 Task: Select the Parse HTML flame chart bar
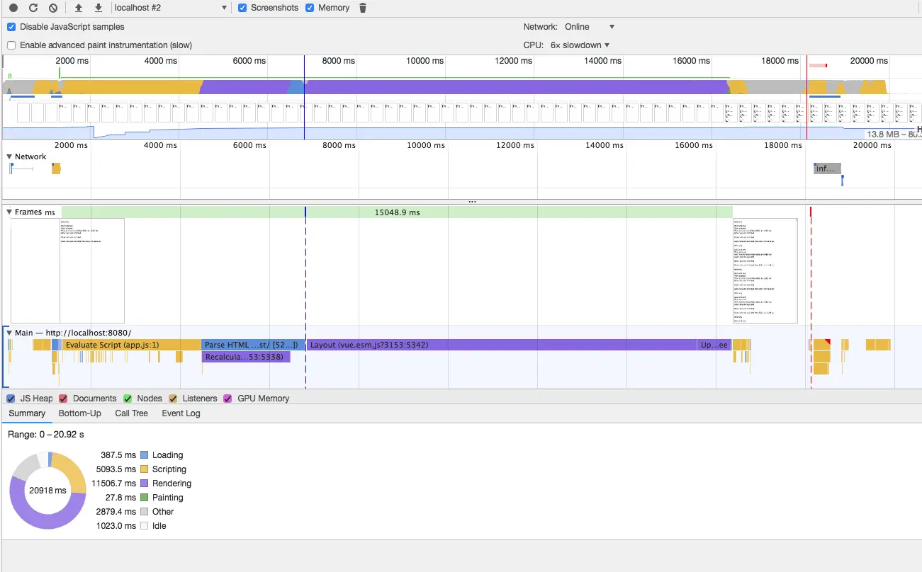(253, 345)
